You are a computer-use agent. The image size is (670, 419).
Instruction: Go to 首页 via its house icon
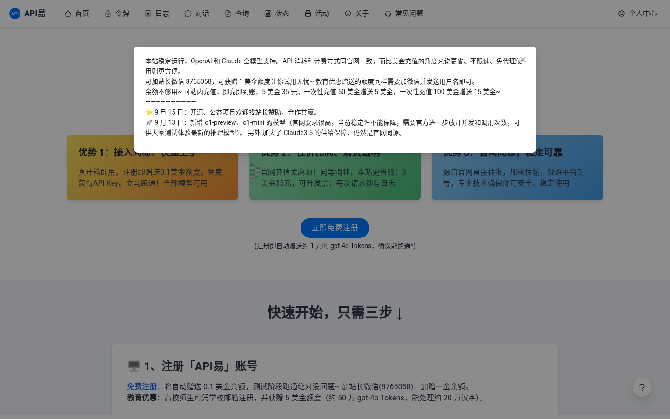tap(68, 14)
